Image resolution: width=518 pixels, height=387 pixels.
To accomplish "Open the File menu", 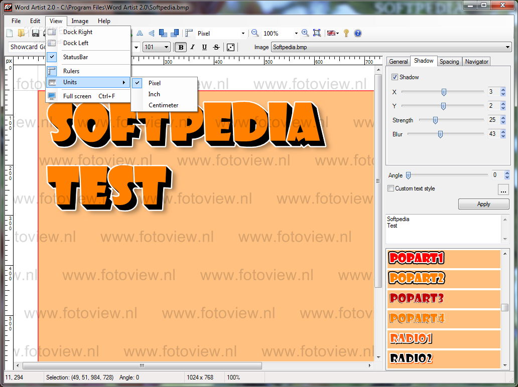I will [16, 21].
